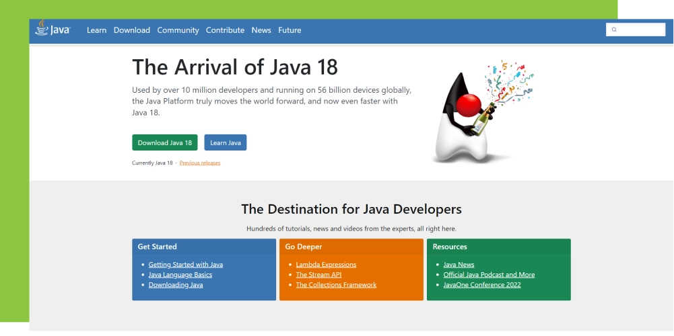Viewport: 674px width, 336px height.
Task: Click the Java logo in the header
Action: [53, 28]
